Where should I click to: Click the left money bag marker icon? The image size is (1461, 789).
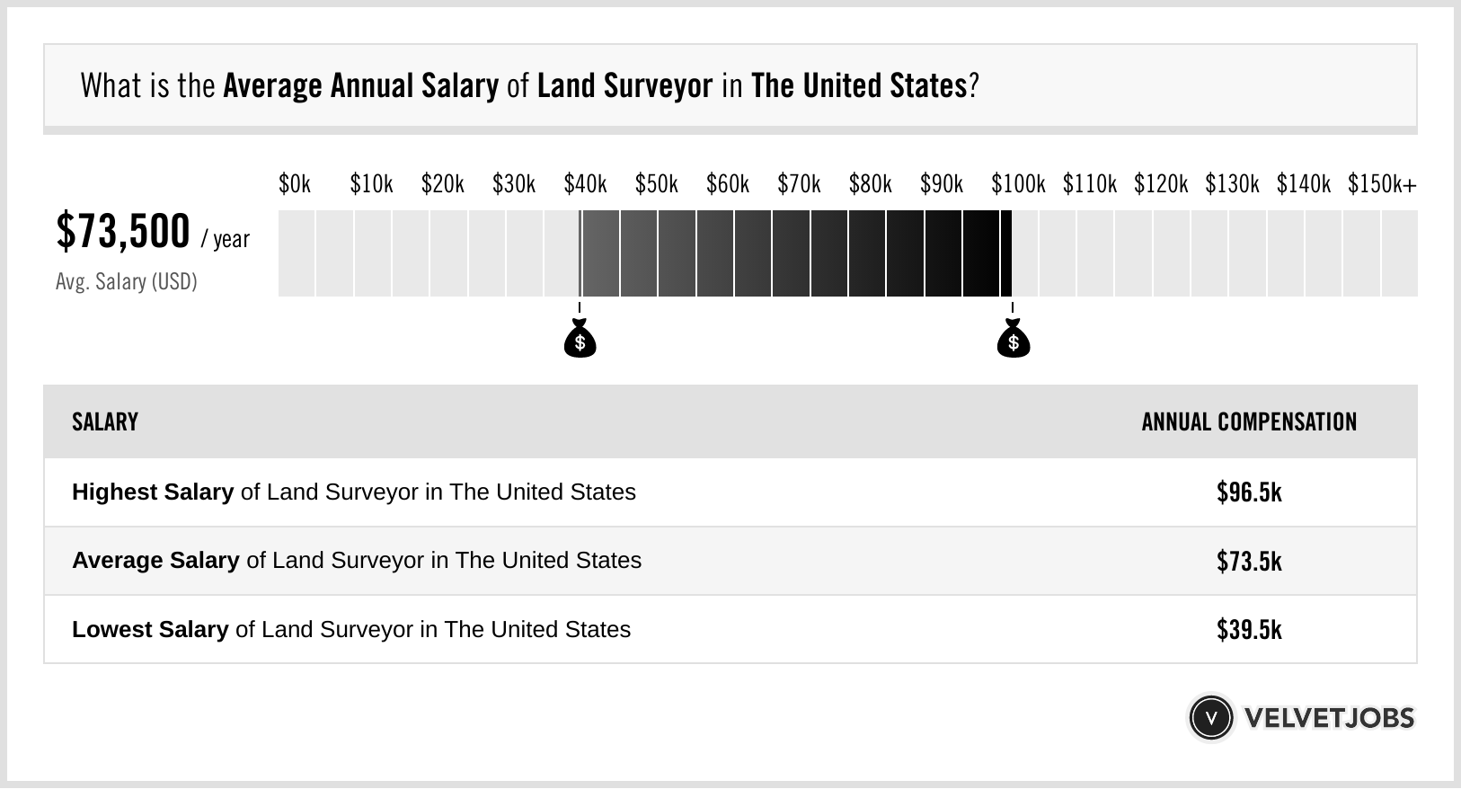coord(580,339)
